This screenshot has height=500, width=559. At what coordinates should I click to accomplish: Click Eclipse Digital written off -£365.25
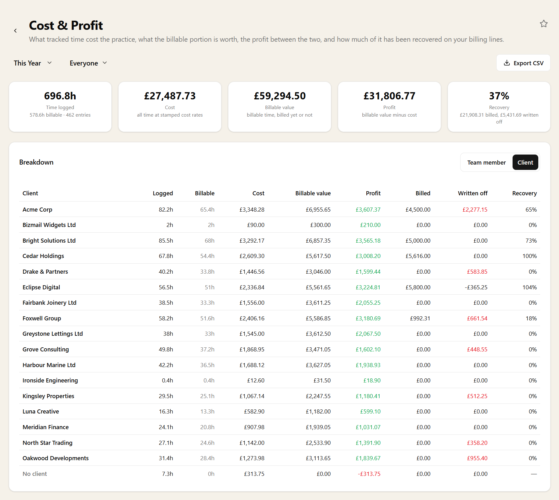coord(476,287)
